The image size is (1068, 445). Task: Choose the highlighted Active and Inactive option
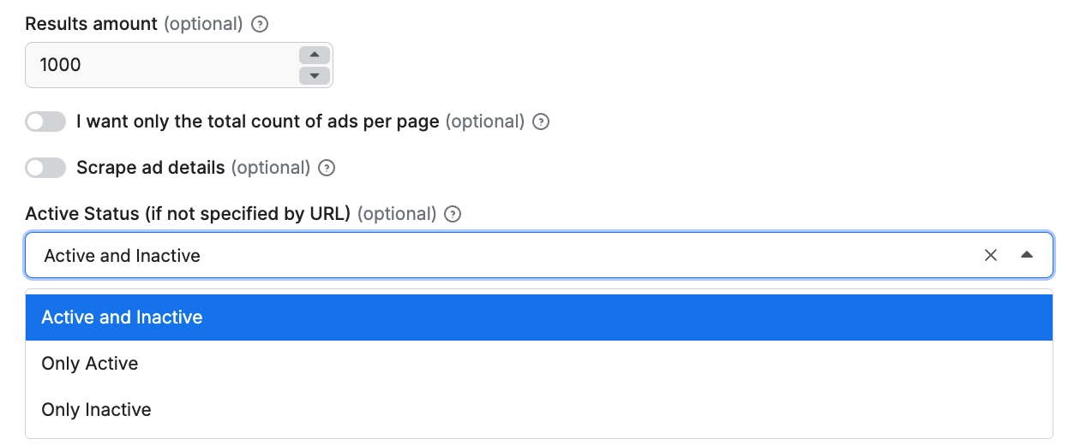[x=122, y=317]
